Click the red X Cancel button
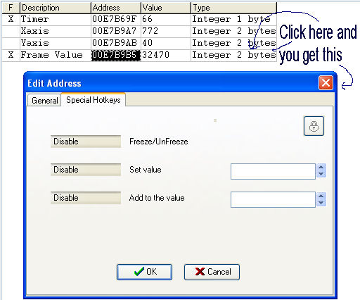Screen dimensions: 360x300 [212, 272]
